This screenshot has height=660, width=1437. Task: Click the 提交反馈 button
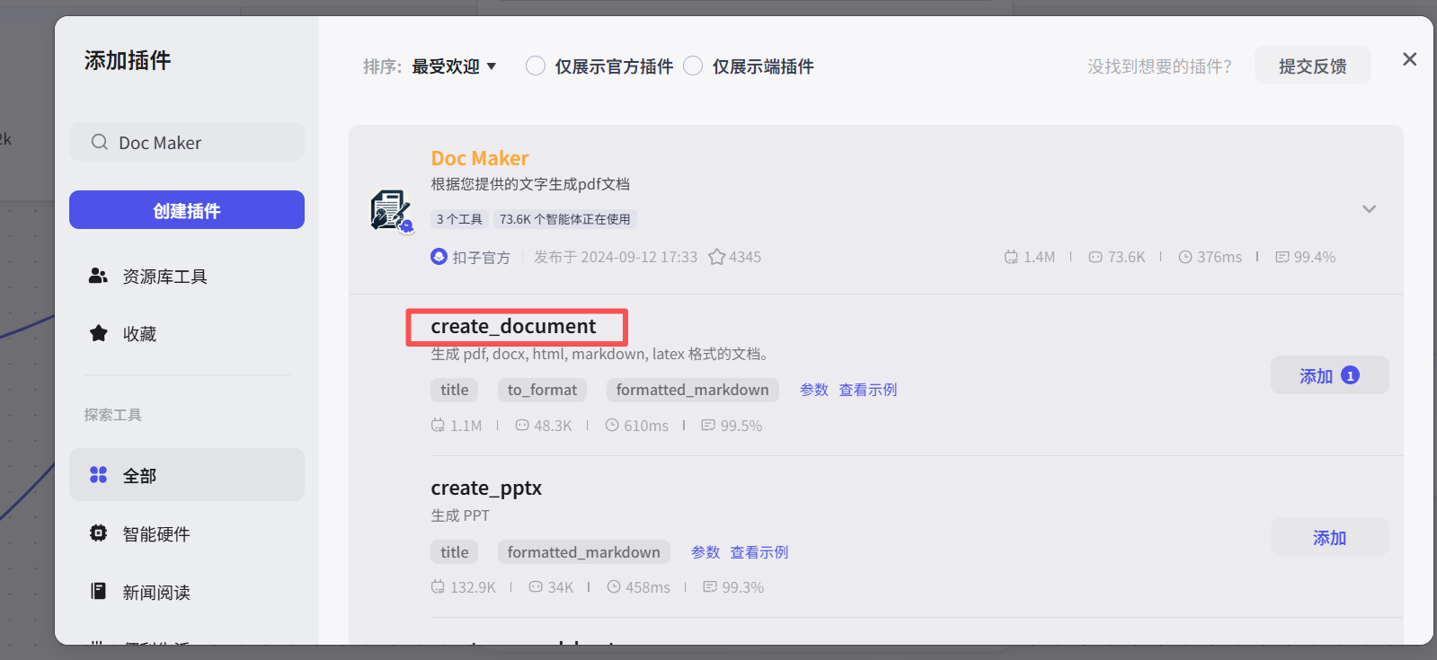click(1312, 66)
